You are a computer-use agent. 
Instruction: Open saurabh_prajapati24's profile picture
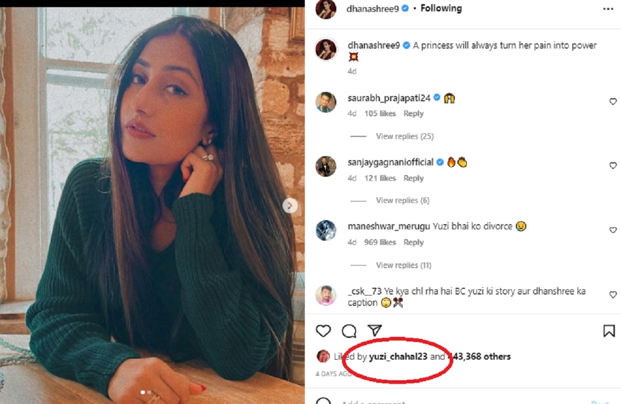326,102
